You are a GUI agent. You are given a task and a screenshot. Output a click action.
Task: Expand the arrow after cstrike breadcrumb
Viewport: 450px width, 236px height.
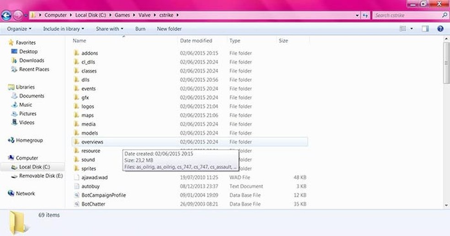click(177, 15)
